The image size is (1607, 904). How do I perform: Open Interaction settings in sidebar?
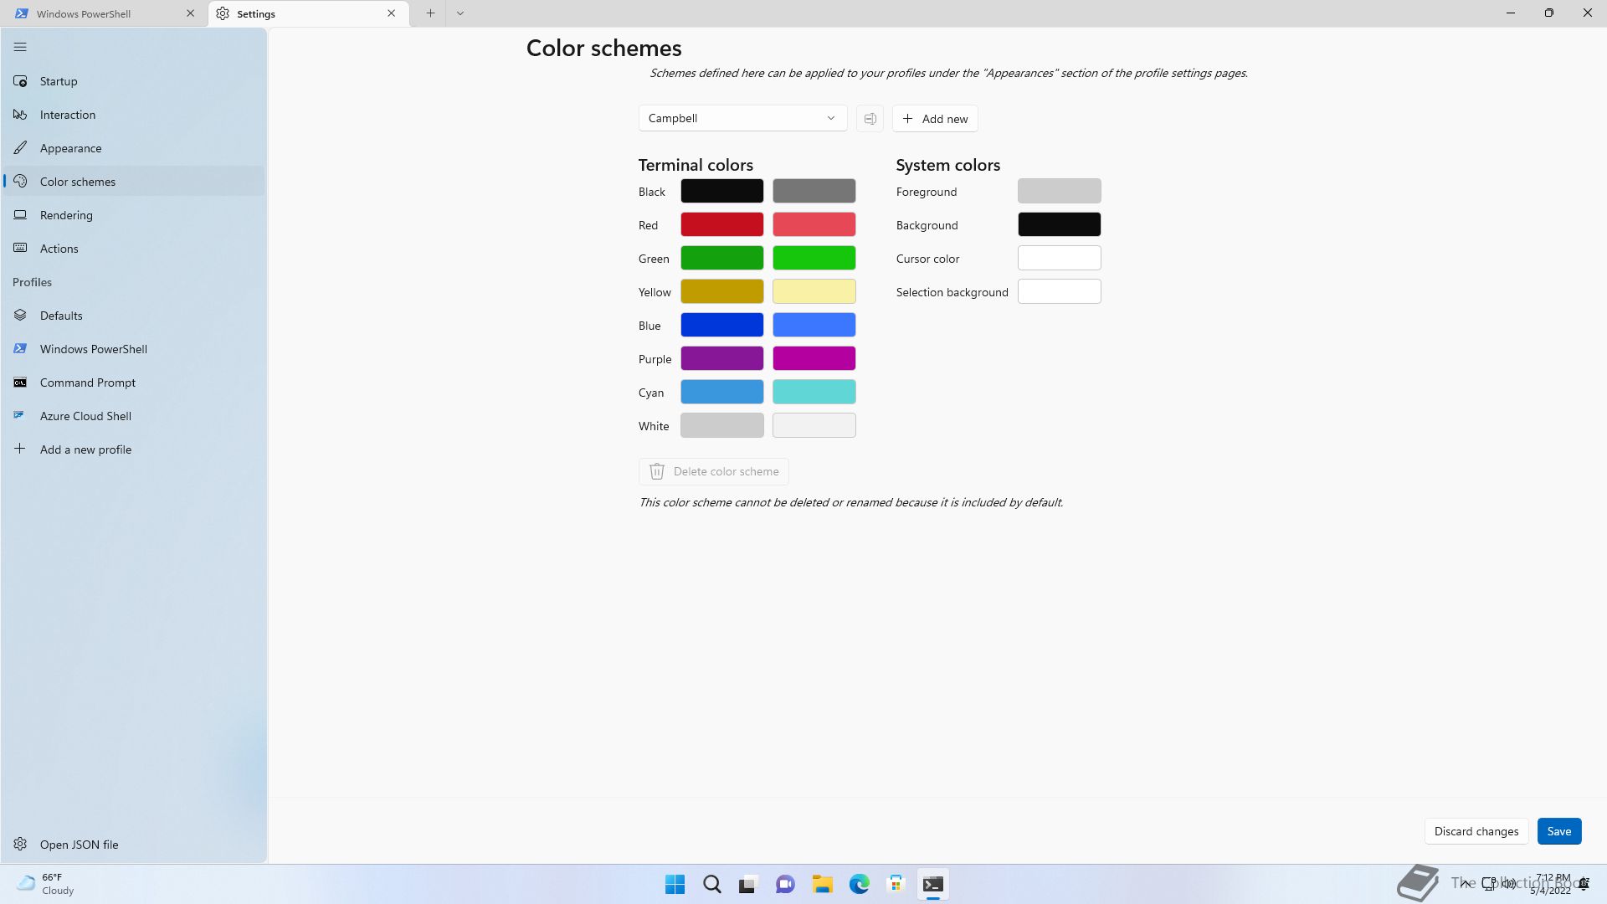(67, 115)
